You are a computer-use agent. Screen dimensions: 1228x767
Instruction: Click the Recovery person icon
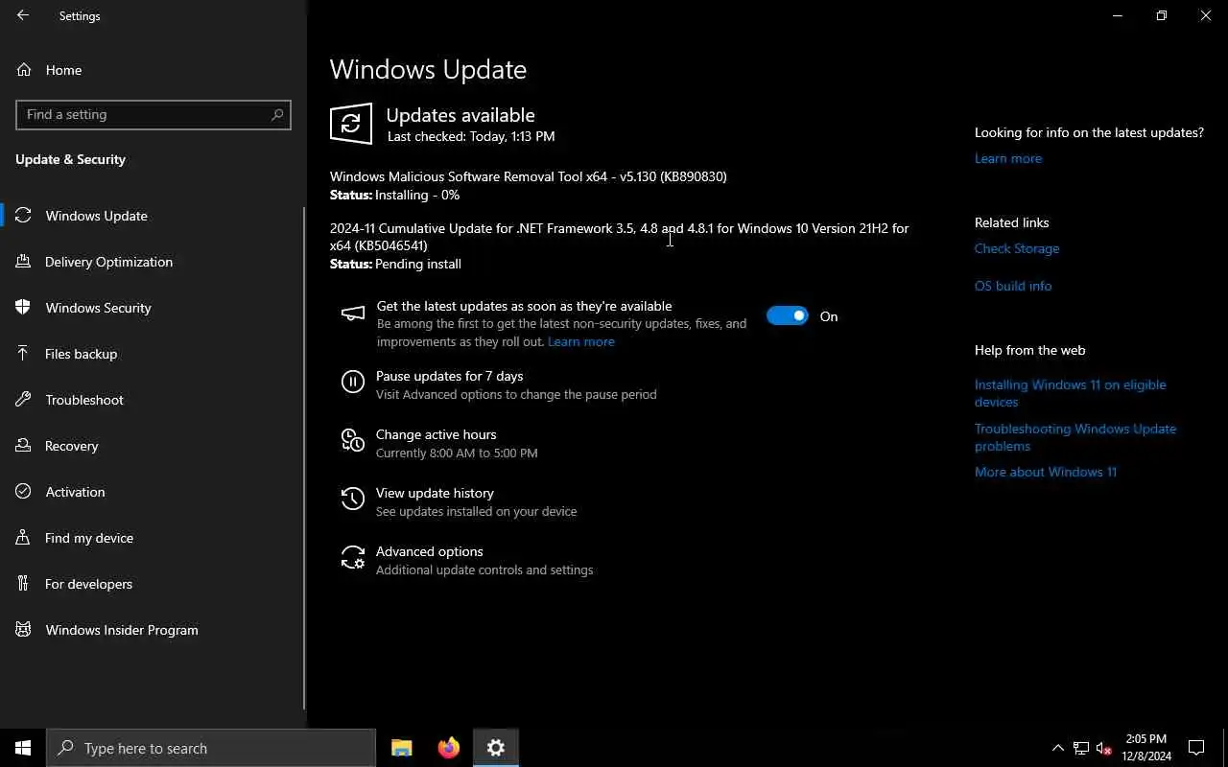(x=24, y=446)
